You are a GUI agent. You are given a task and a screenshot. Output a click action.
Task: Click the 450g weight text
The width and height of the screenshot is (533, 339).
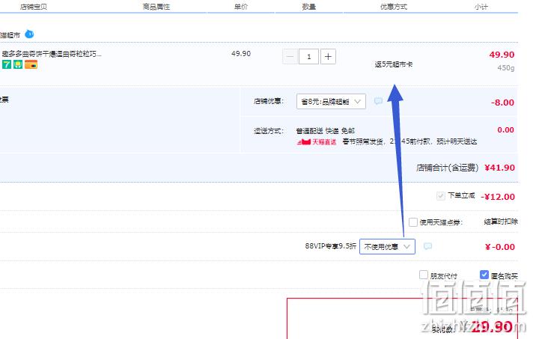pyautogui.click(x=506, y=67)
